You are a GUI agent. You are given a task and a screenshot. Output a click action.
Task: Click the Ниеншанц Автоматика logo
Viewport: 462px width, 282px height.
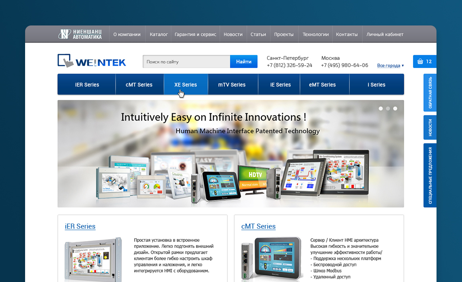coord(80,34)
